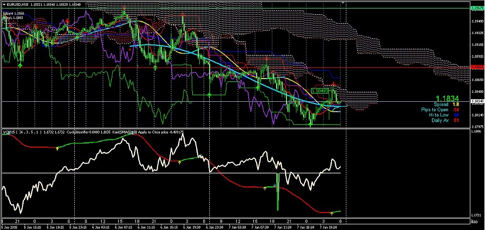Viewport: 485px width, 230px height.
Task: Select the Daily Av readout
Action: 444,120
